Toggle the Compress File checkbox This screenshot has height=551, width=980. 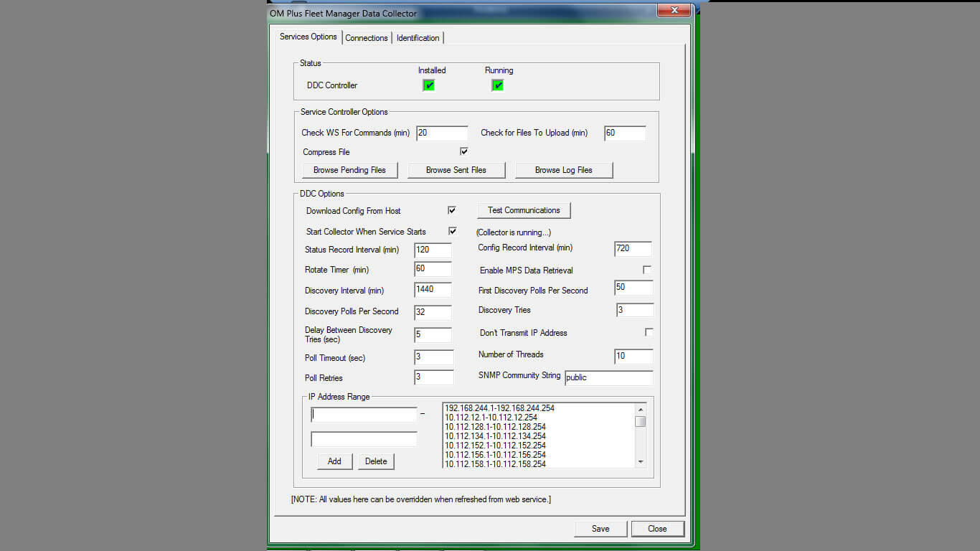(463, 151)
